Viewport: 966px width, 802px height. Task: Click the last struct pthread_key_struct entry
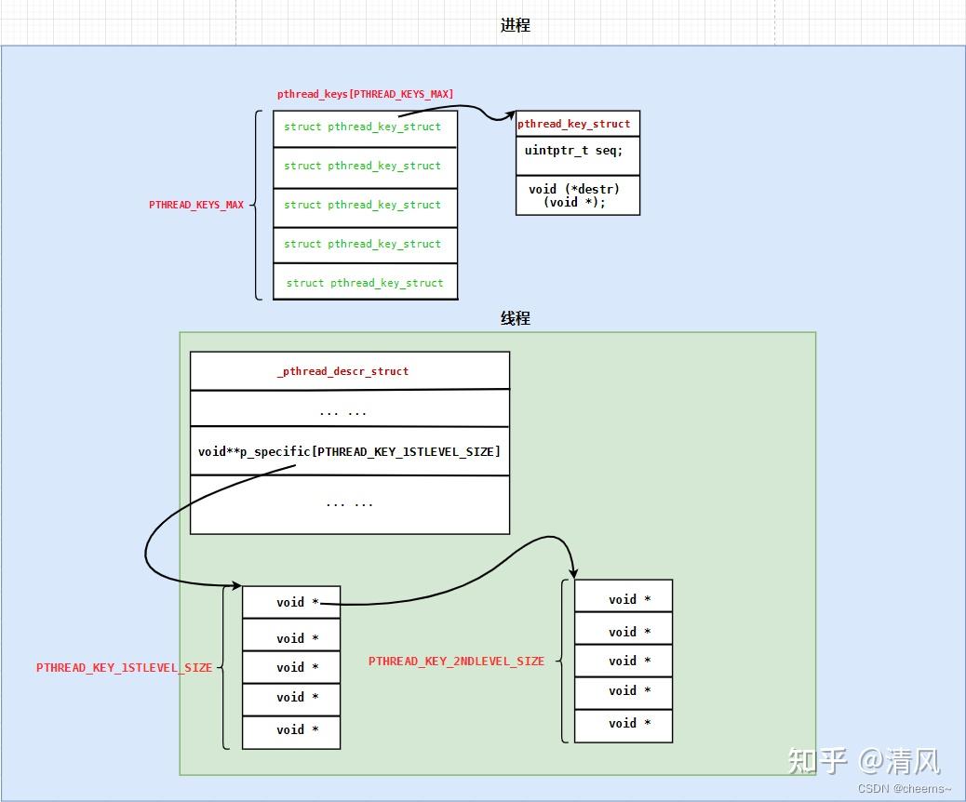tap(365, 282)
